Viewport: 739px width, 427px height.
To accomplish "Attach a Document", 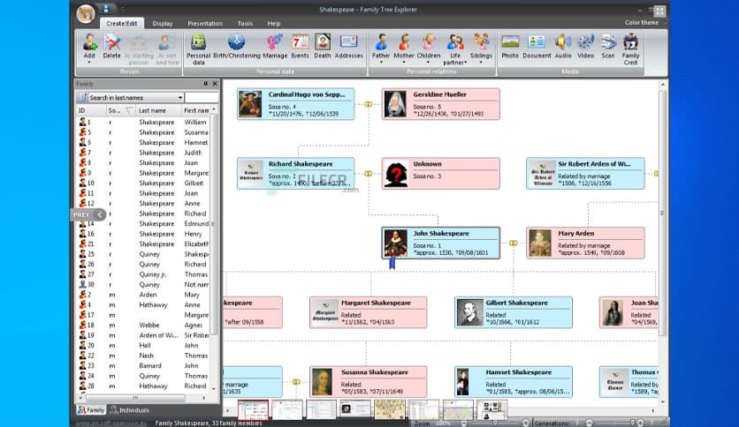I will pos(537,46).
